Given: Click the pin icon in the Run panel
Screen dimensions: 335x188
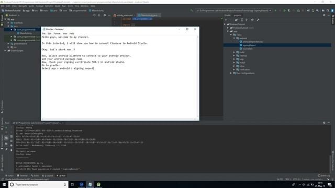Looking at the screenshot, I should pos(6,149).
